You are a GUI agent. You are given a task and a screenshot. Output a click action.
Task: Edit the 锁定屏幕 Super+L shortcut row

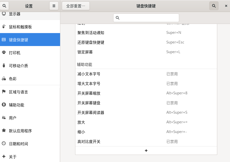point(146,52)
